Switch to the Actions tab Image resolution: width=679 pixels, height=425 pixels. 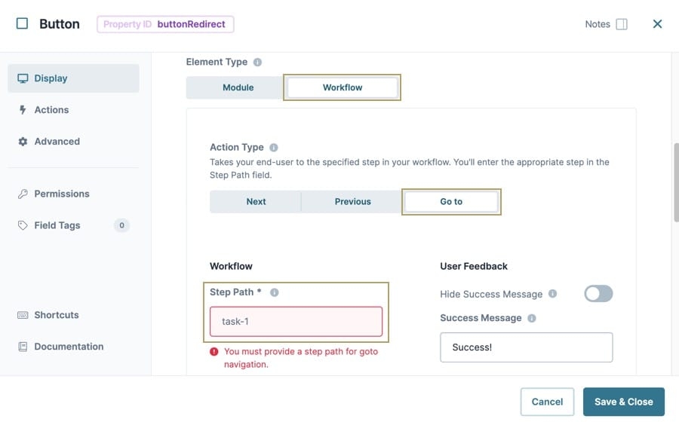(73, 110)
